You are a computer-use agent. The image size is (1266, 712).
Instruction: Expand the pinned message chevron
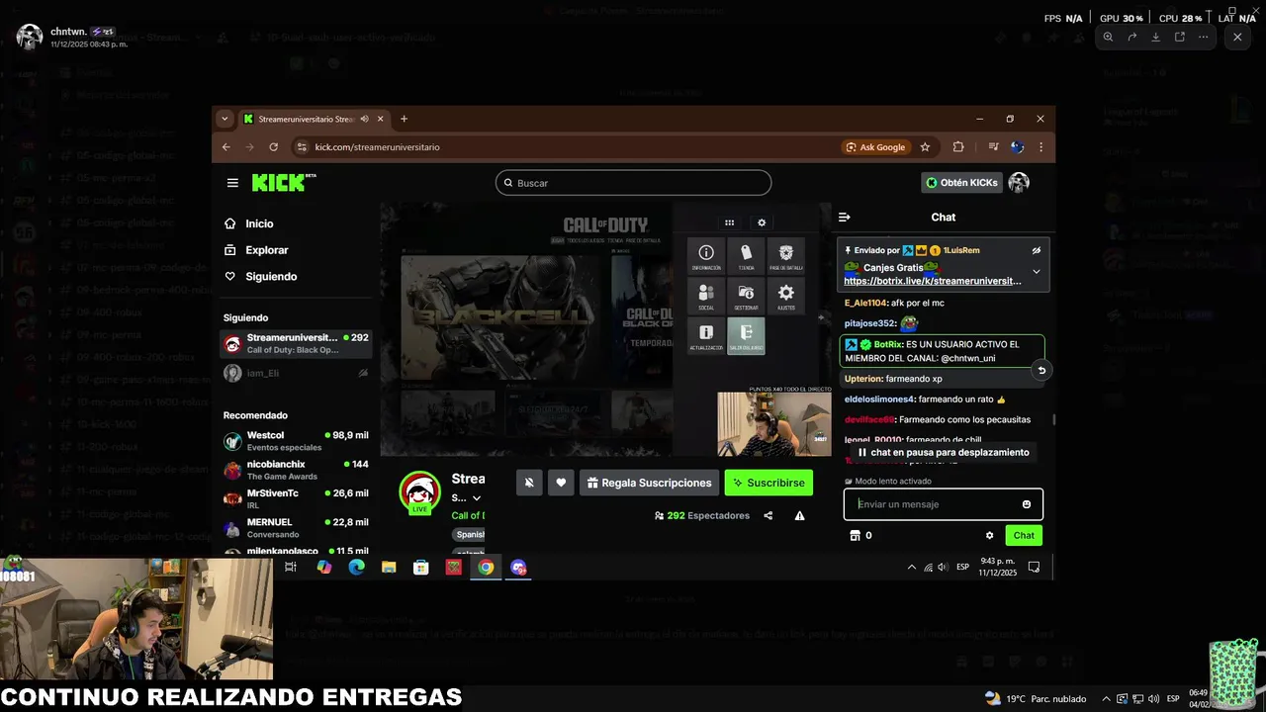click(x=1037, y=271)
